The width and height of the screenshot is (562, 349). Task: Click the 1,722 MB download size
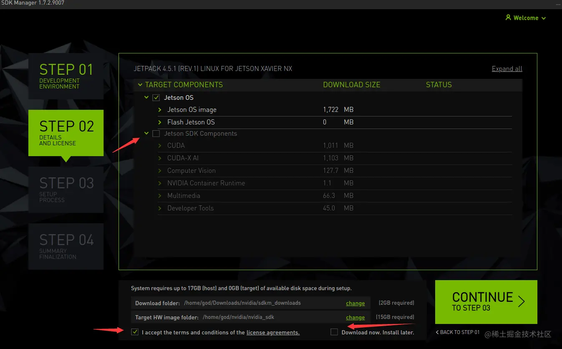pos(338,110)
